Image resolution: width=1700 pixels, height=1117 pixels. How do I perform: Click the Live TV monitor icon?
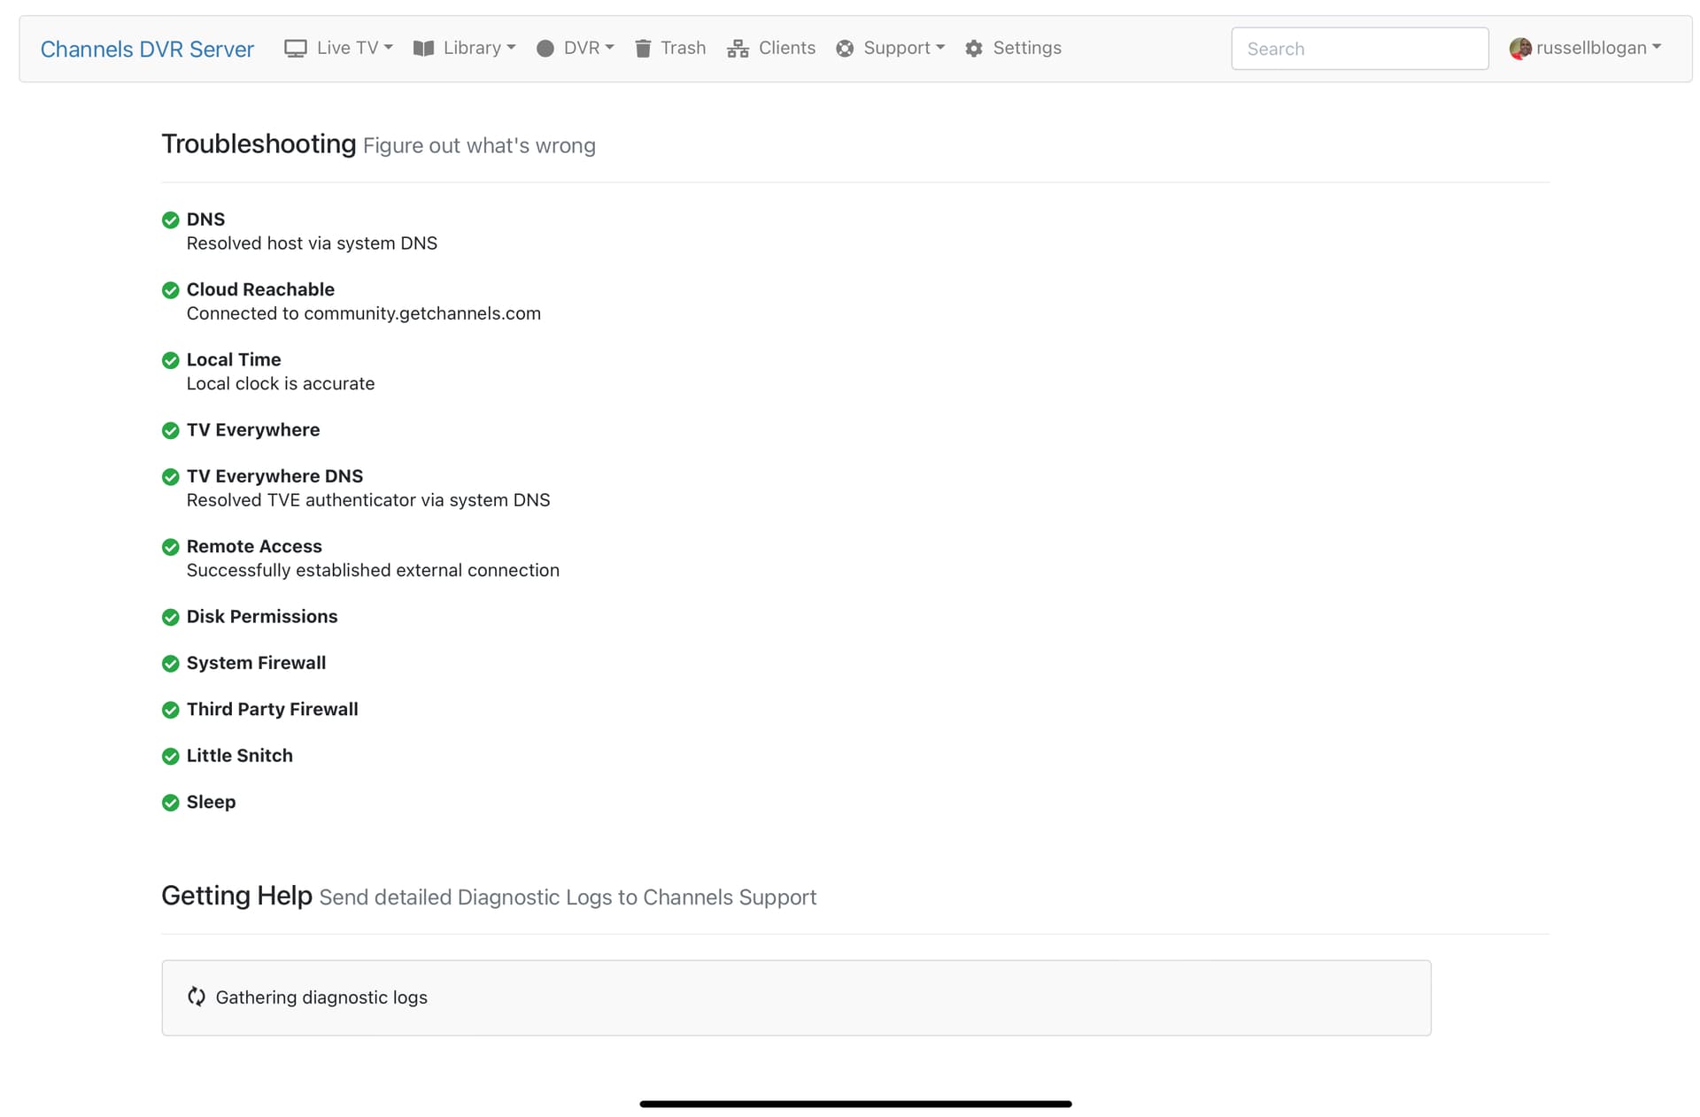pyautogui.click(x=295, y=49)
